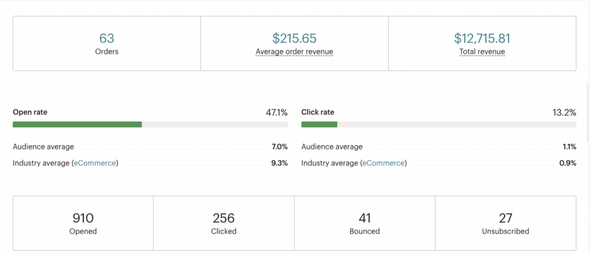
Task: Click the 7.0% audience average value
Action: click(x=279, y=147)
